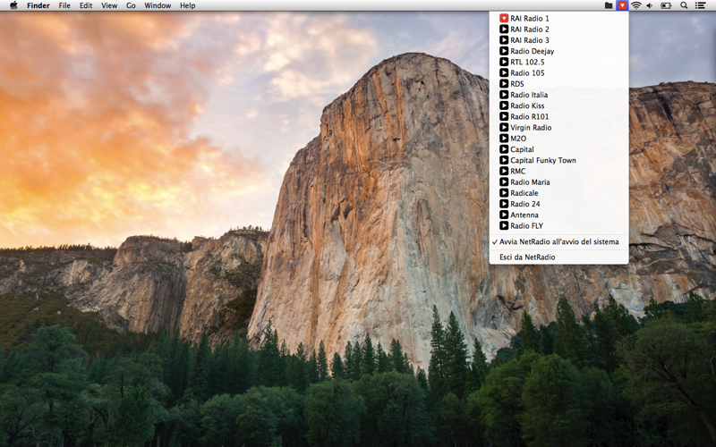Select the Radio FLY station name
716x447 pixels.
(526, 226)
